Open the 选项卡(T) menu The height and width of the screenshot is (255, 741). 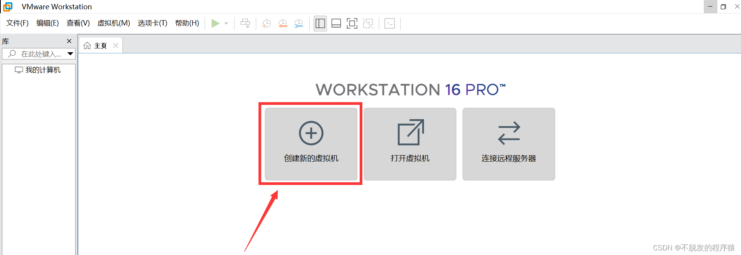(x=153, y=23)
